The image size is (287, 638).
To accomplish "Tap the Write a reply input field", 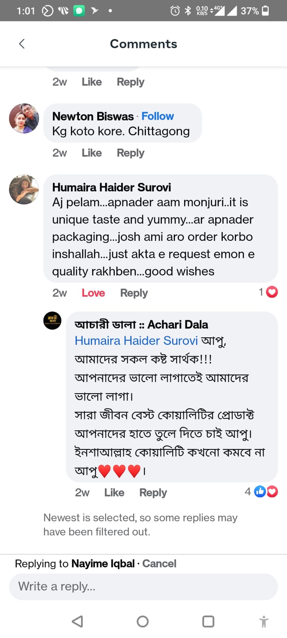I will (x=143, y=587).
